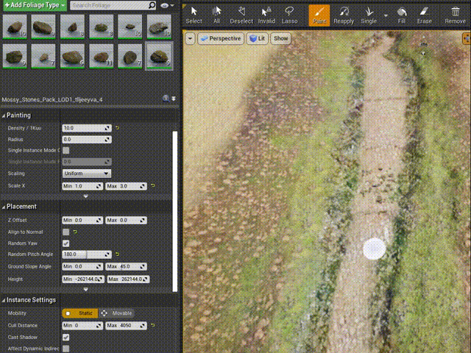Click Ground Slope Angle Min field
Screen dimensions: 471x353
click(82, 266)
